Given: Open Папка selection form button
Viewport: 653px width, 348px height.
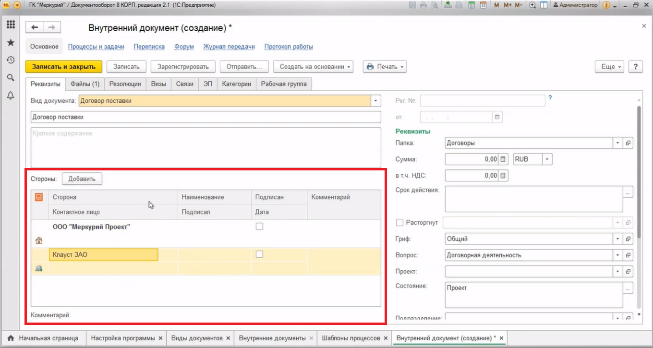Looking at the screenshot, I should click(628, 143).
